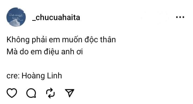Open the three-dot more options menu

[180, 17]
